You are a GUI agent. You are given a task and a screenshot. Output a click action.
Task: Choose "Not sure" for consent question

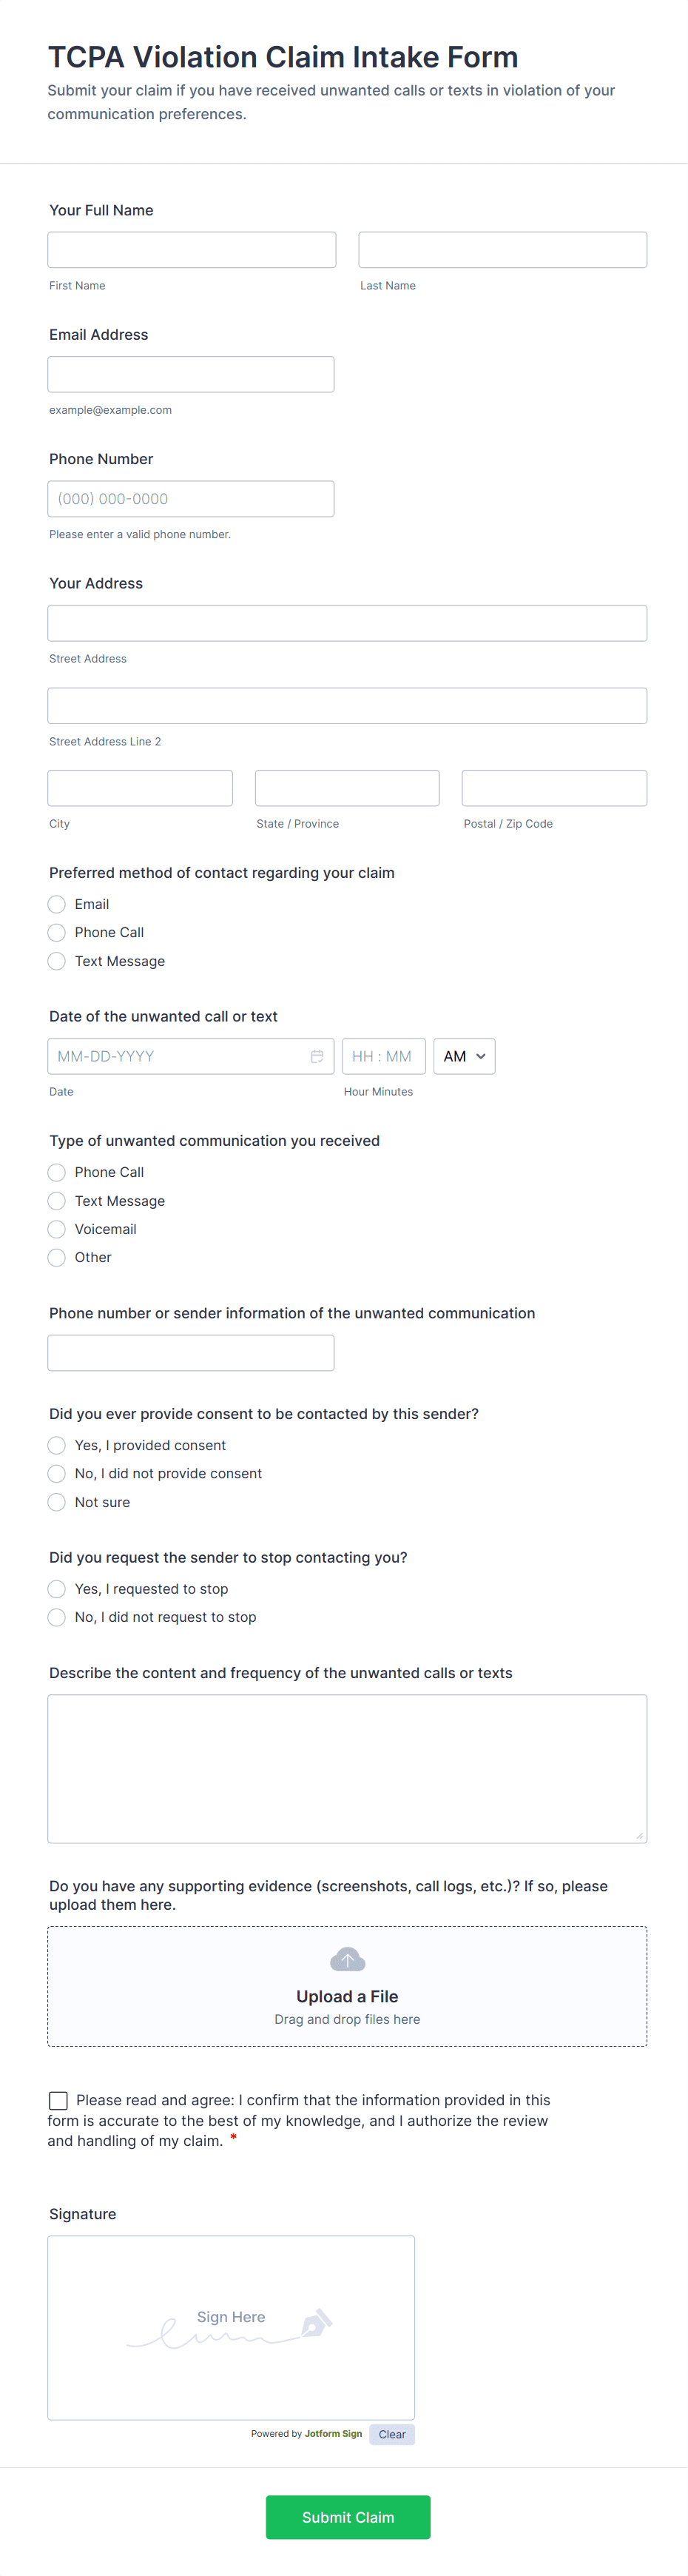click(x=57, y=1502)
